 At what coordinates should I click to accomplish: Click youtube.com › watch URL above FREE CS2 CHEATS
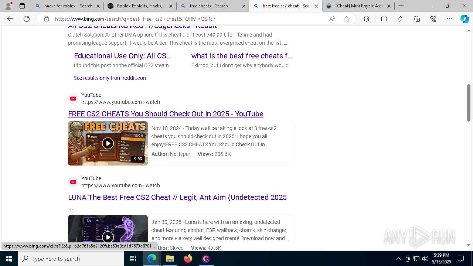click(120, 102)
